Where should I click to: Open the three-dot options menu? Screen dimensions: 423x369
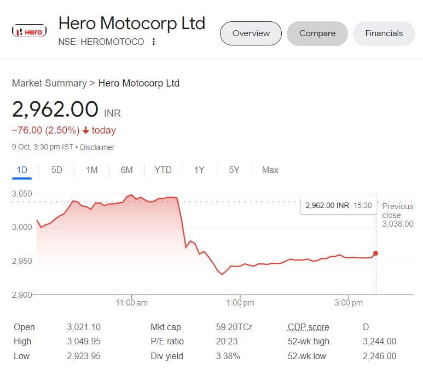coord(154,42)
